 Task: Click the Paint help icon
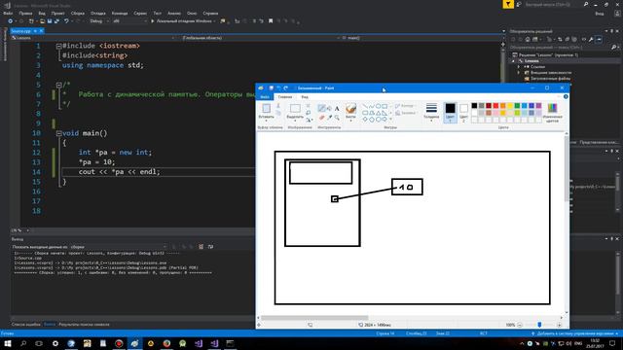pos(566,97)
